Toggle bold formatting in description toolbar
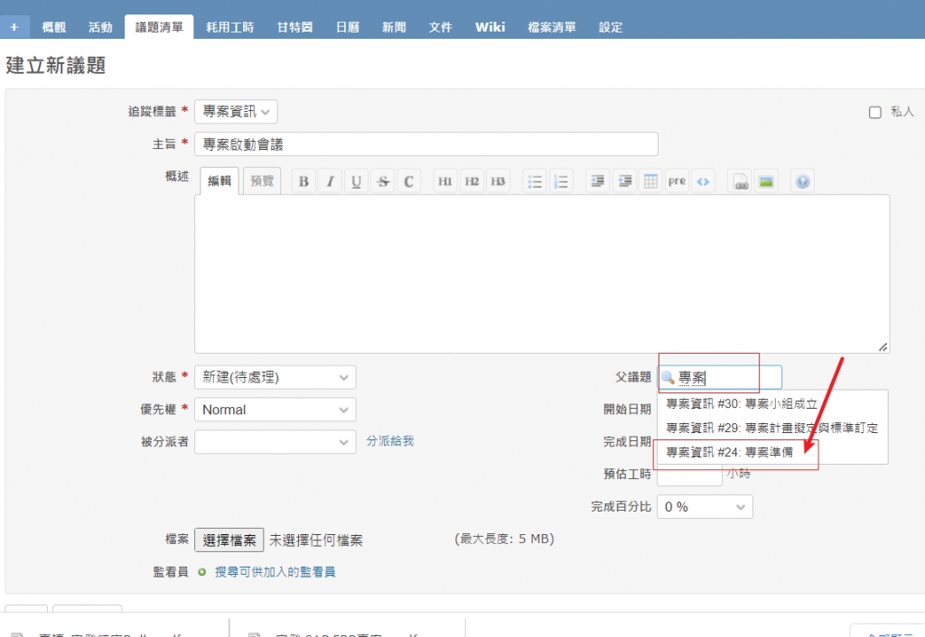Viewport: 925px width, 637px height. tap(304, 181)
